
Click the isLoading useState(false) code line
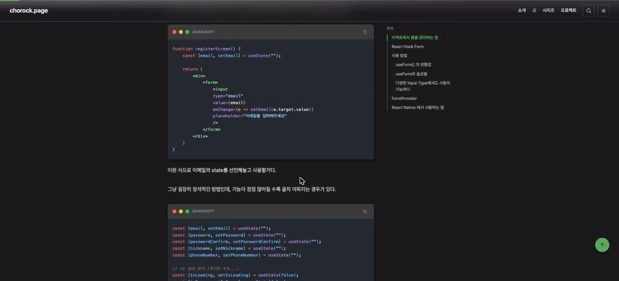(235, 275)
